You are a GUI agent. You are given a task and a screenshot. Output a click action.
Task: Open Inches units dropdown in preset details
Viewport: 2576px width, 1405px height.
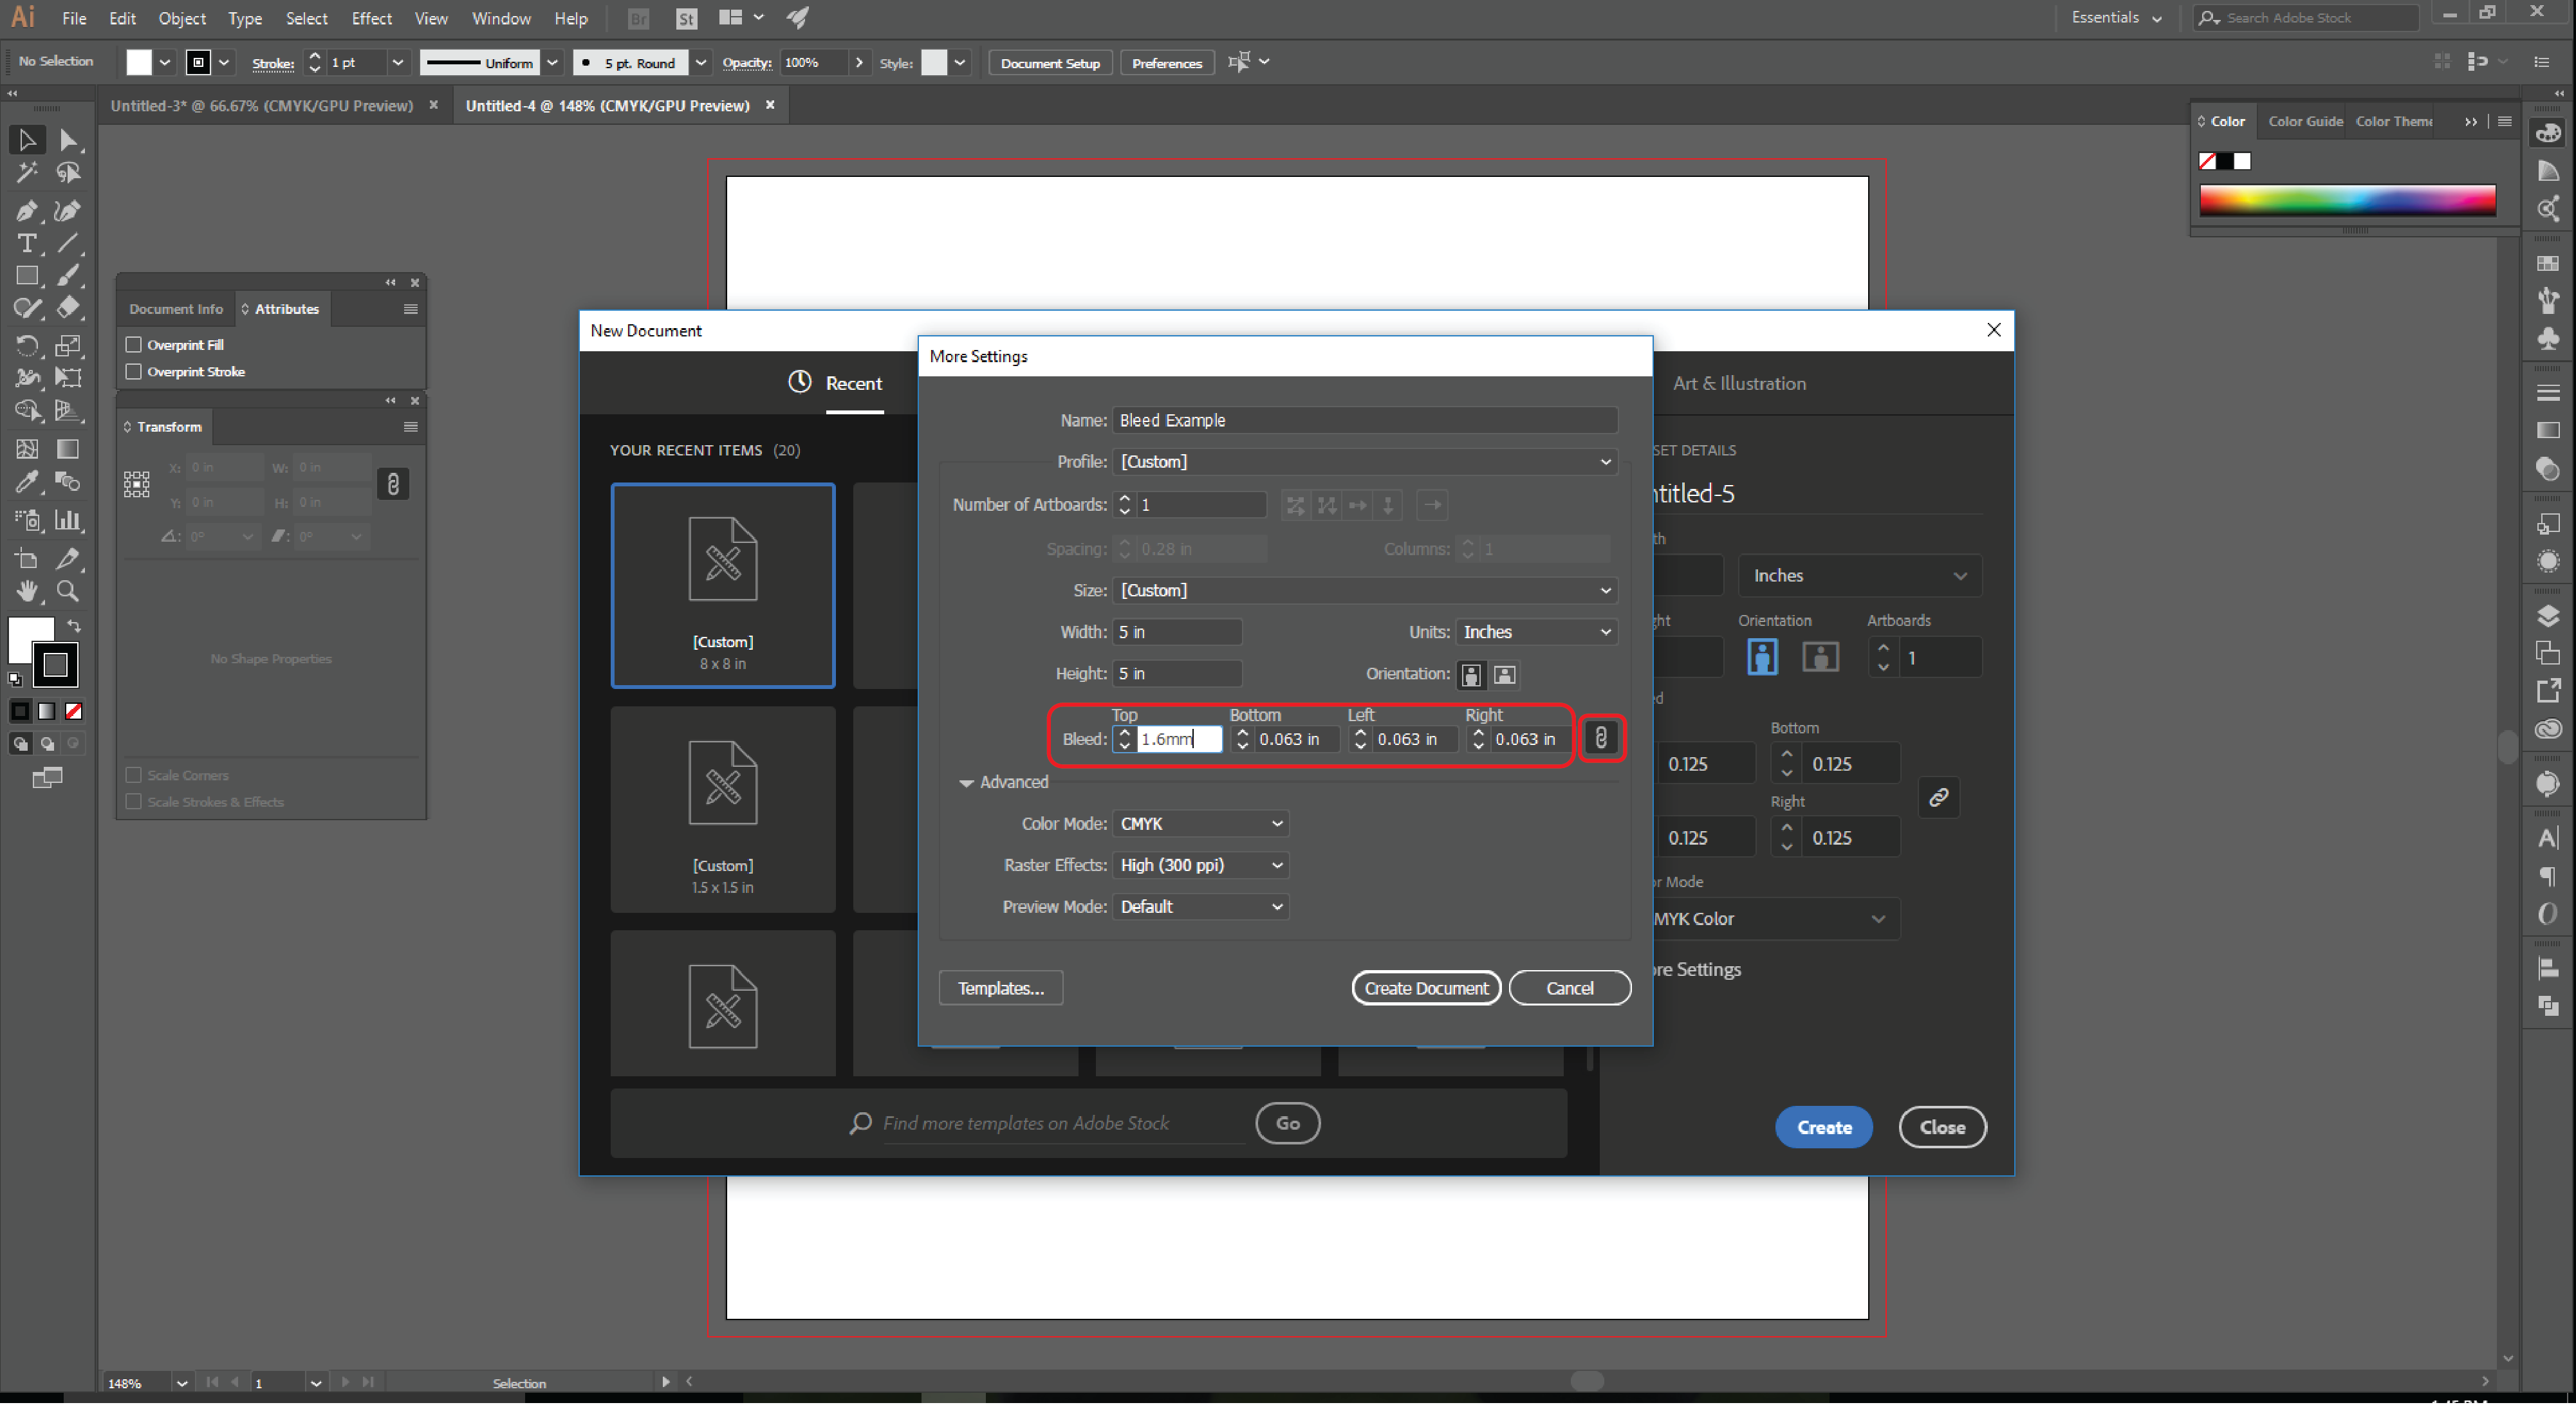(1860, 576)
